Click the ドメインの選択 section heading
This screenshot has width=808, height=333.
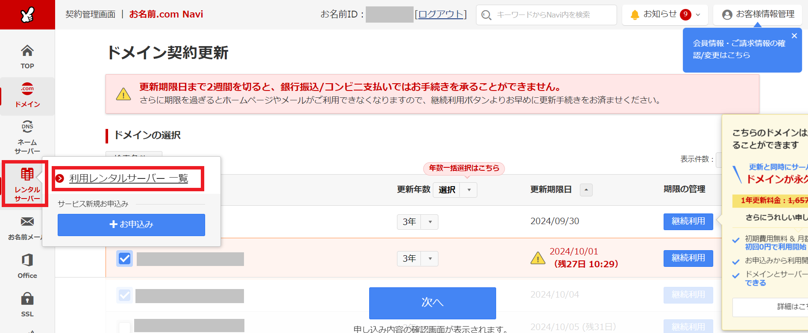pyautogui.click(x=147, y=135)
